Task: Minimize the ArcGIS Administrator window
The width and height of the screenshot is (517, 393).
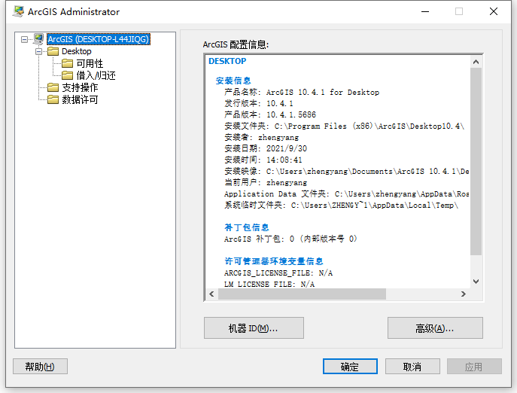Action: click(425, 11)
